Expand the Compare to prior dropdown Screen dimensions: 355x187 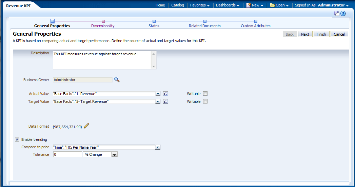pos(158,147)
